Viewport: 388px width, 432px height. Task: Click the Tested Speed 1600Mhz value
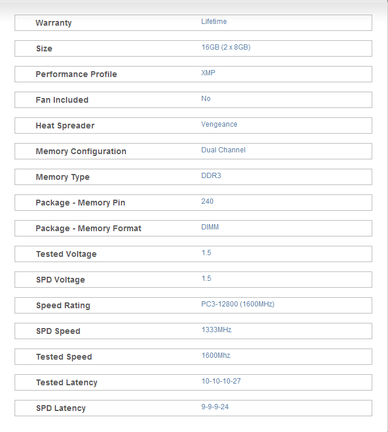click(216, 356)
